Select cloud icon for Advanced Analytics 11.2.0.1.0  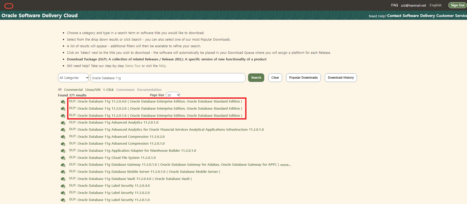point(63,123)
